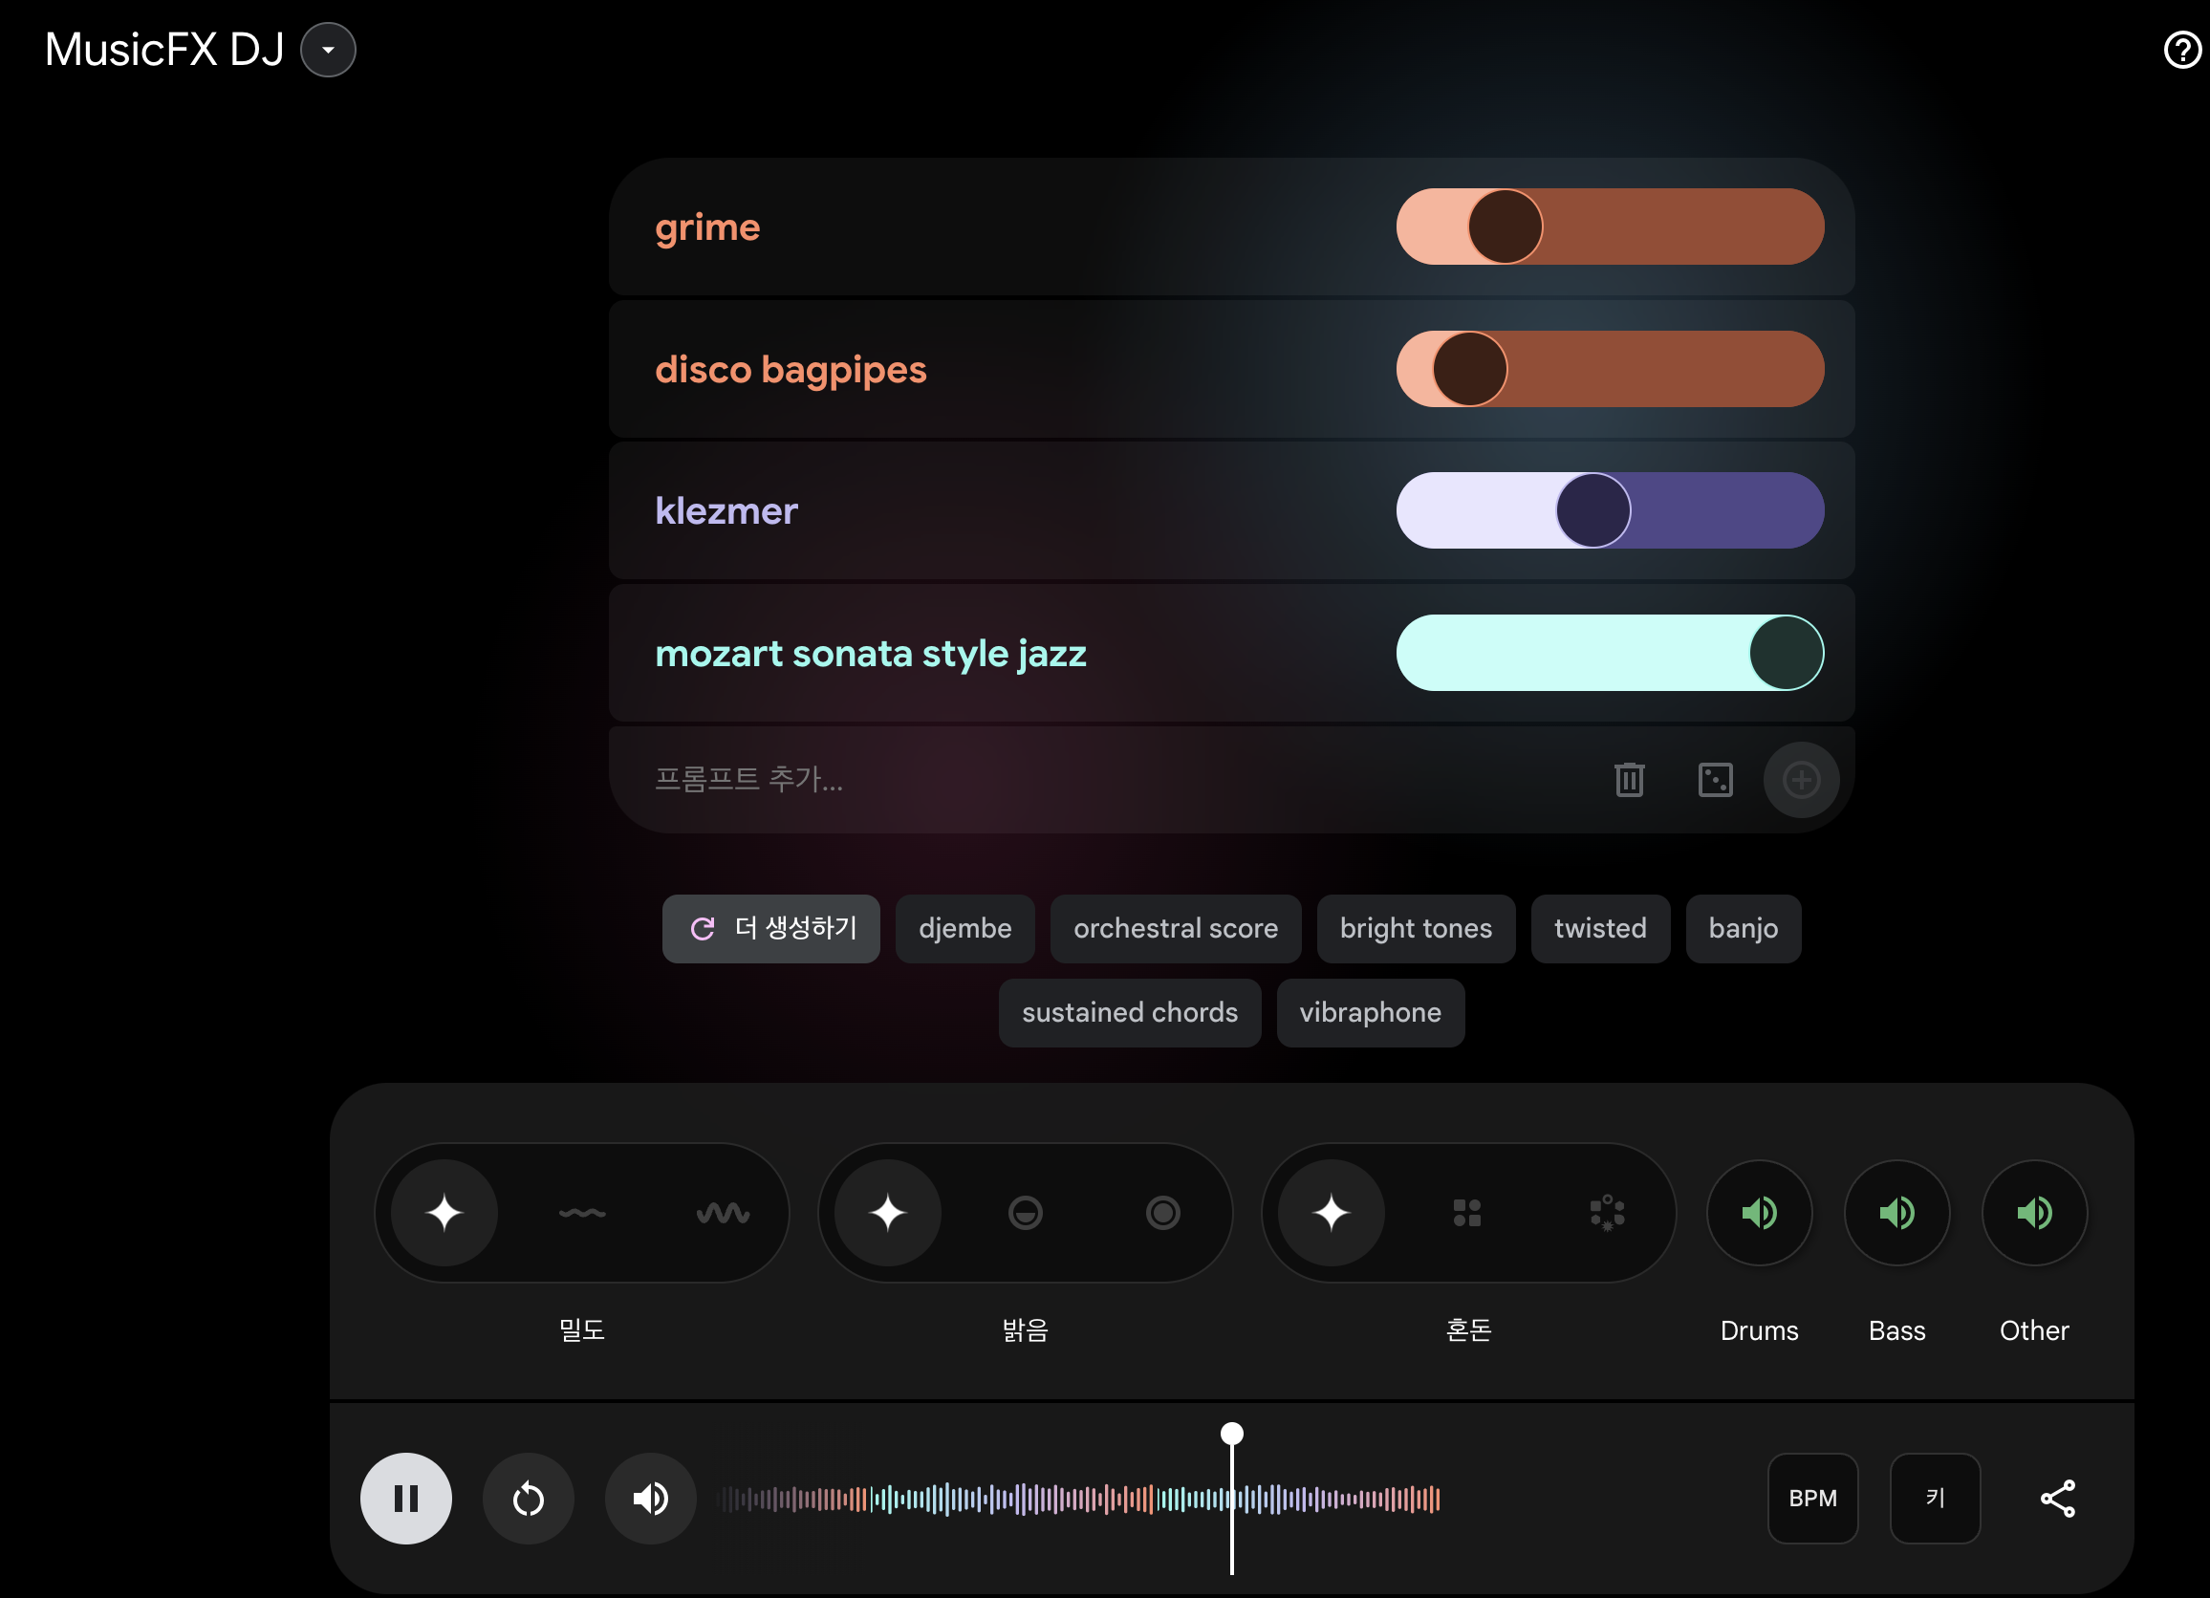The width and height of the screenshot is (2210, 1598).
Task: Click the master volume speaker icon
Action: (650, 1499)
